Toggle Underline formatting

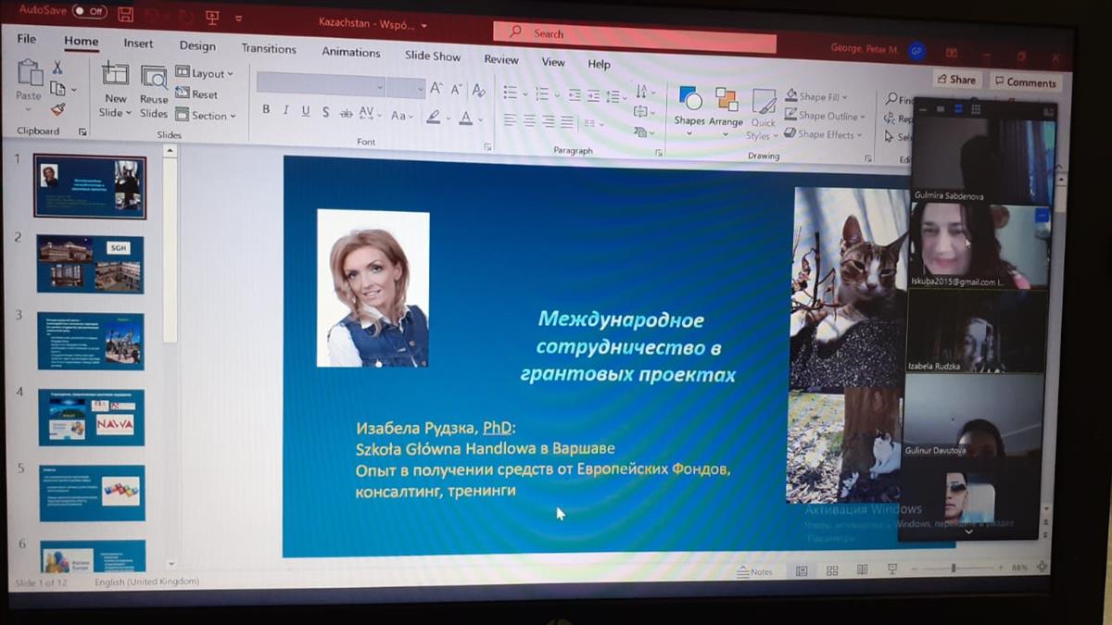pyautogui.click(x=305, y=111)
